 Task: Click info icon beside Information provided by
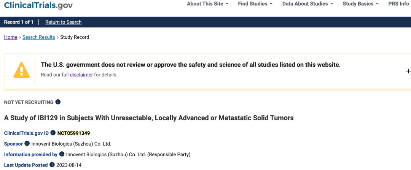(x=62, y=154)
